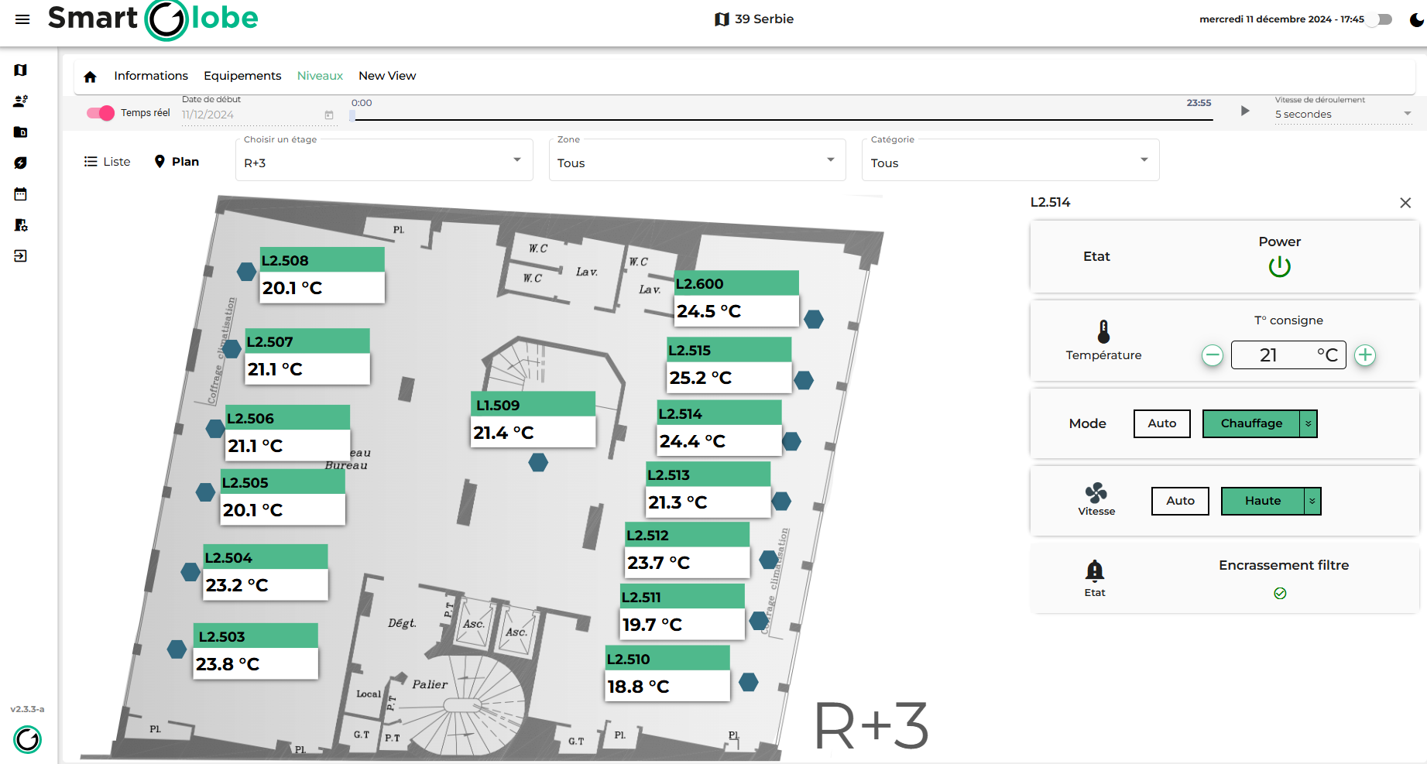
Task: Toggle the Temps réel switch
Action: pos(101,113)
